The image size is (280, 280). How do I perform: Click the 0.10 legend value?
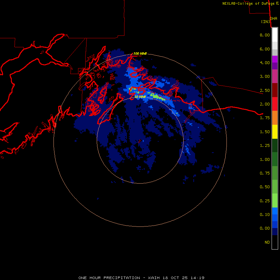pyautogui.click(x=265, y=215)
